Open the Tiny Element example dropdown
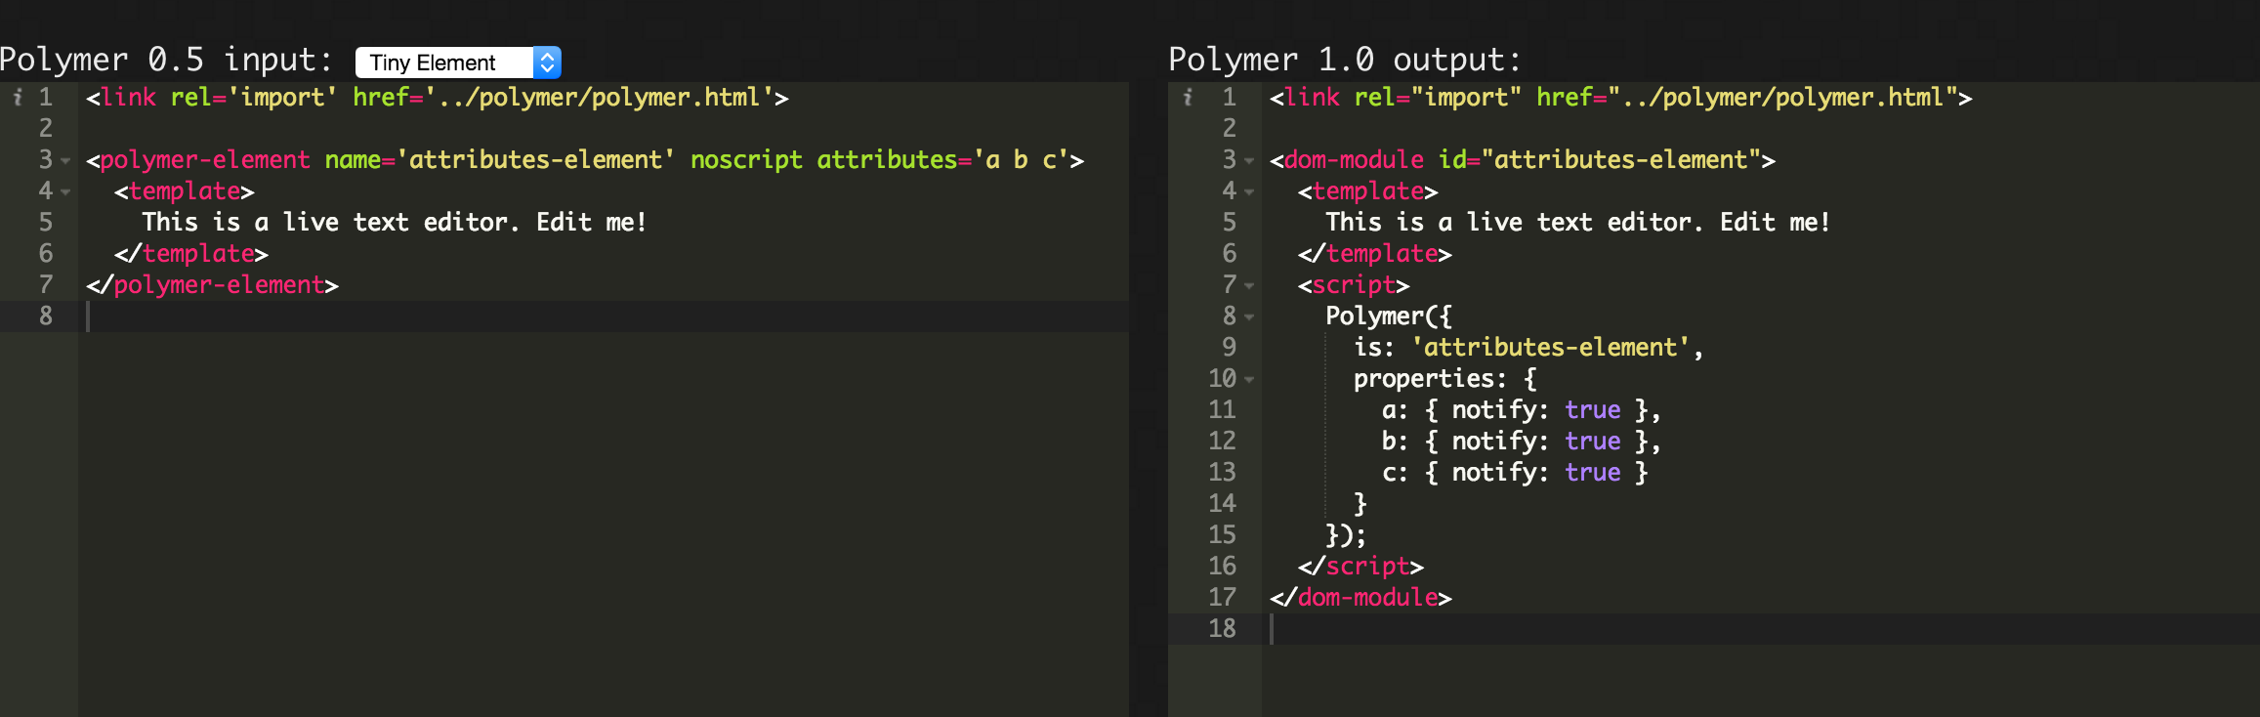Viewport: 2260px width, 717px height. coord(458,63)
